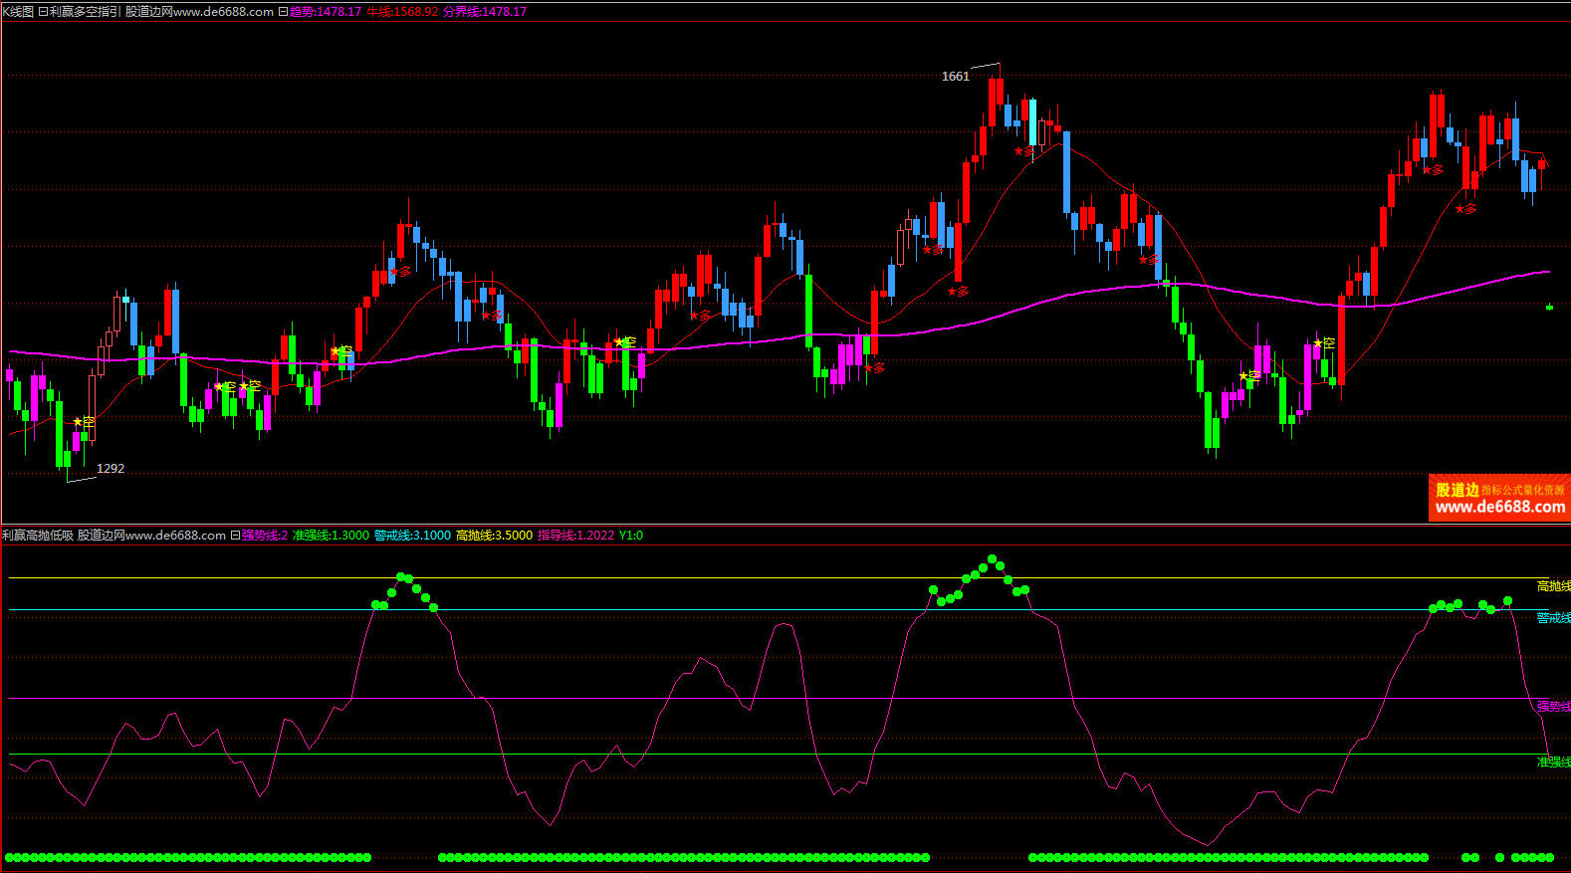The width and height of the screenshot is (1571, 873).
Task: Click the 指导线:1.2022 value in header
Action: pos(575,536)
